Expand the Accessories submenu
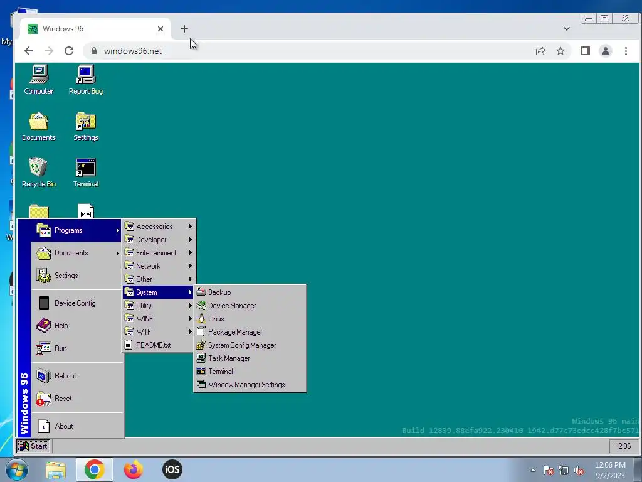The image size is (642, 482). [x=159, y=226]
